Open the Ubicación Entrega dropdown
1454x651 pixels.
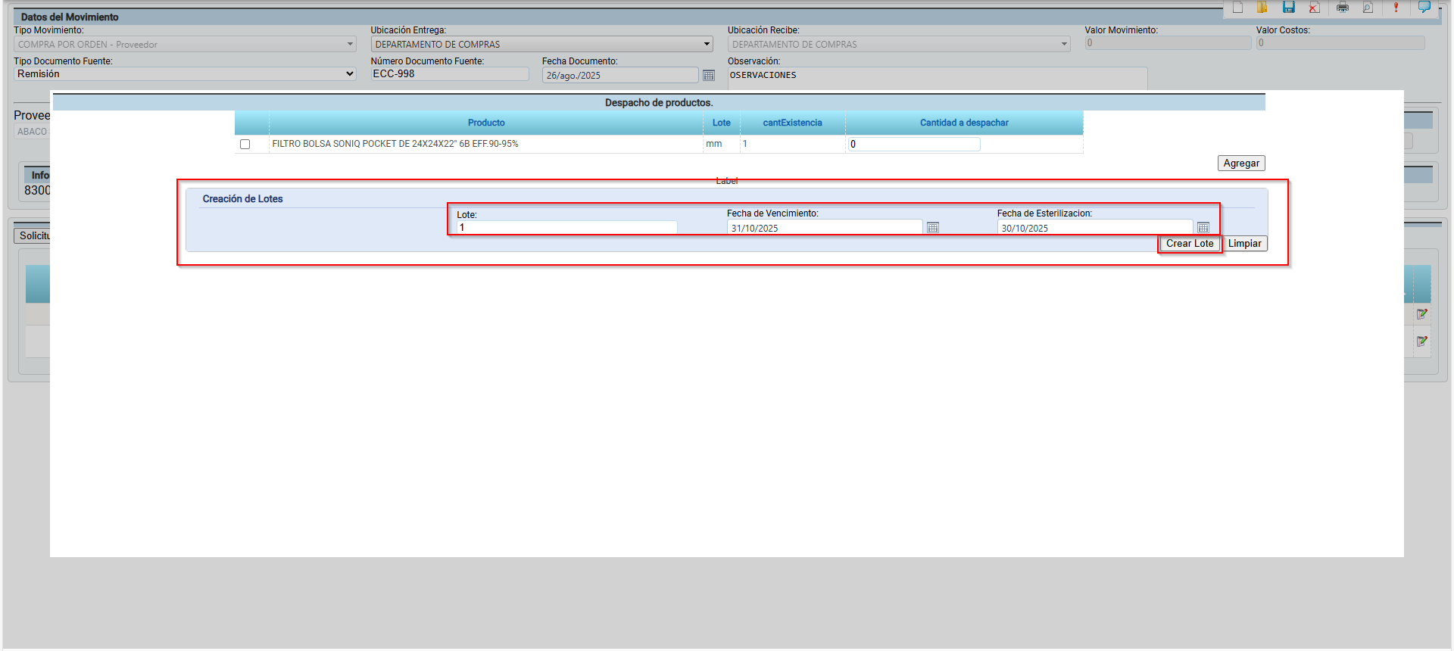541,45
